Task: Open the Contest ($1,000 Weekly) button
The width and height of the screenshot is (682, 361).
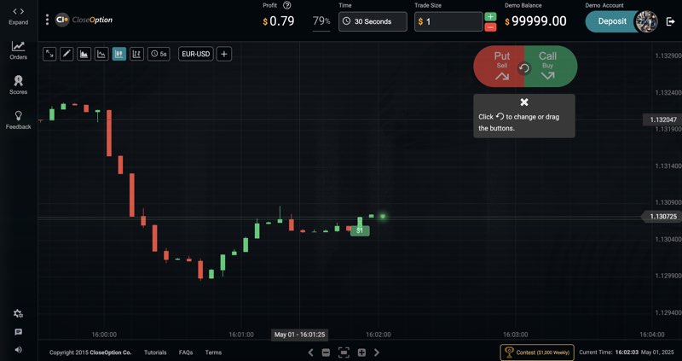Action: coord(537,352)
